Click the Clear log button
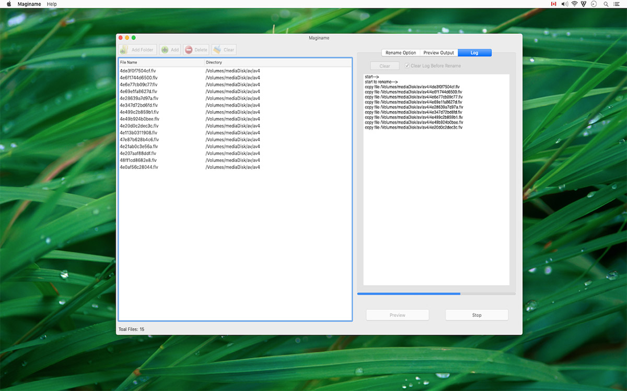 pyautogui.click(x=385, y=66)
